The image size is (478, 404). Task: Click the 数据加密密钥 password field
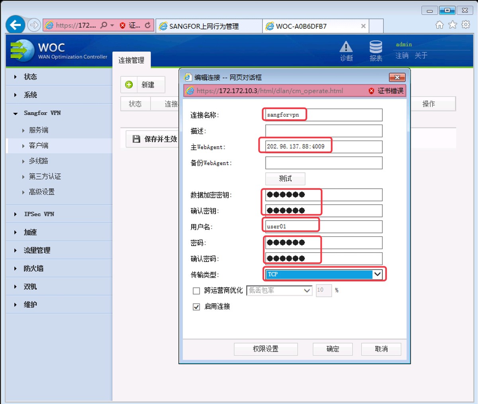[x=324, y=195]
